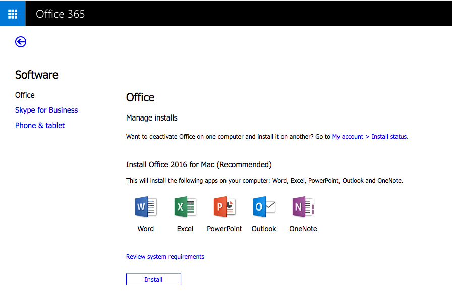Click the Word label under its icon
The height and width of the screenshot is (297, 452).
click(146, 229)
